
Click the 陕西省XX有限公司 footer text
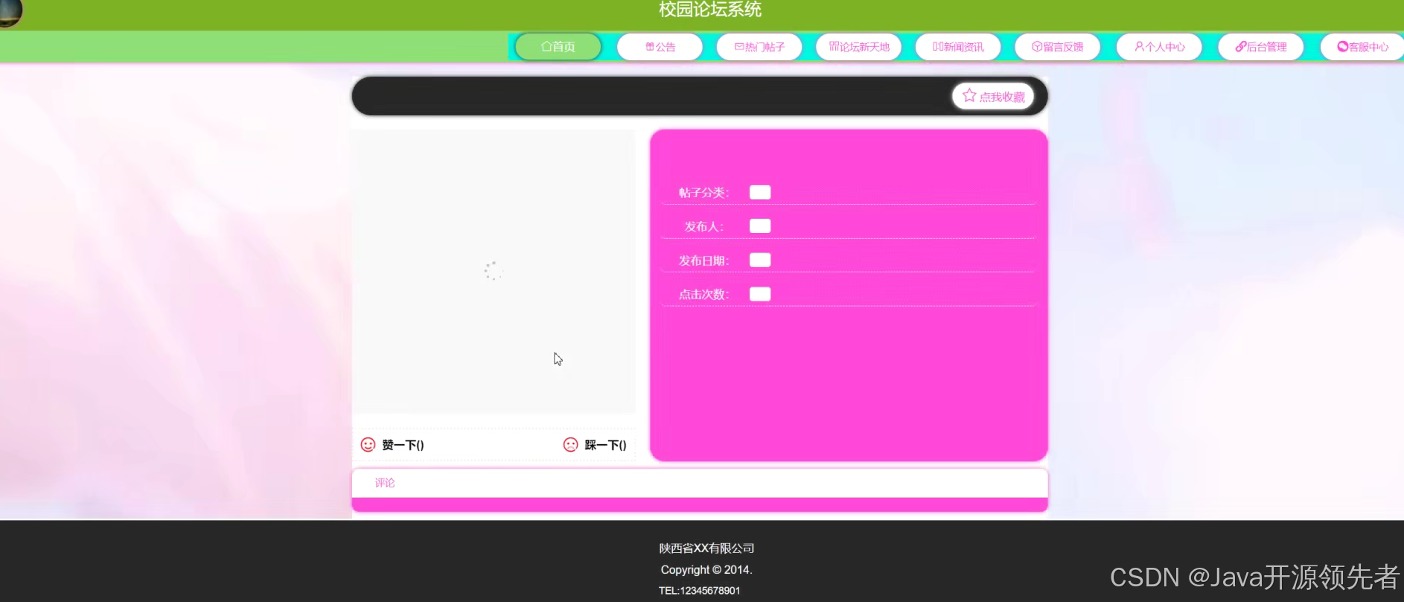[706, 548]
